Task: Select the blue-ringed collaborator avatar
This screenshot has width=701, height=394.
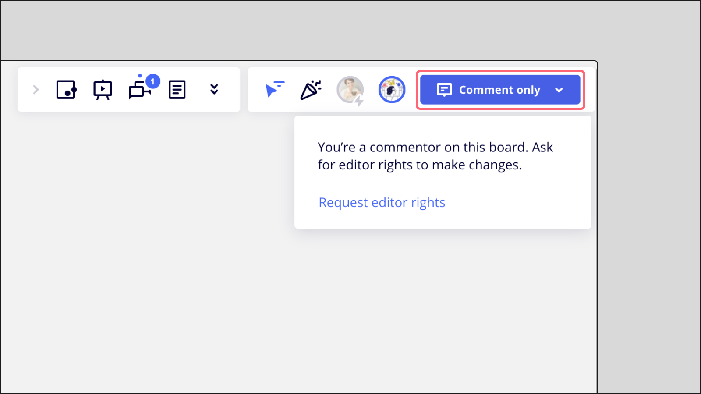Action: 392,90
